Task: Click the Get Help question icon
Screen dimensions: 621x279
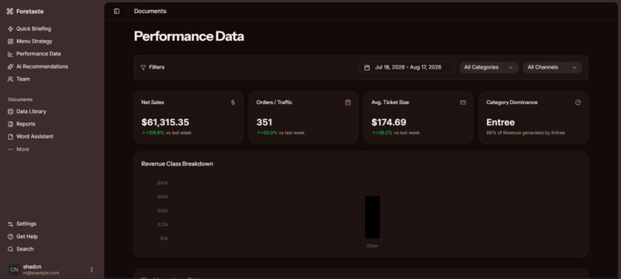Action: (x=10, y=237)
